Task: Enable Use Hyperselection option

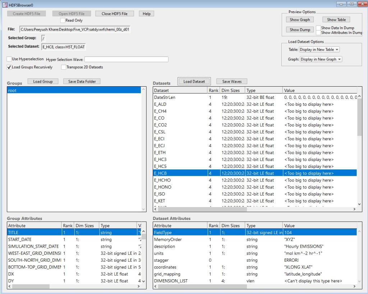Action: click(9, 59)
